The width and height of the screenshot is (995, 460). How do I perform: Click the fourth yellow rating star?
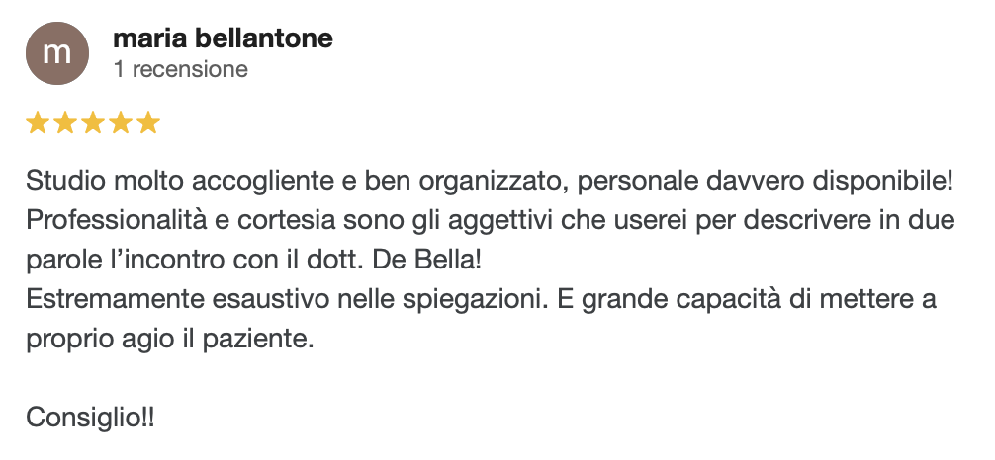tap(121, 123)
